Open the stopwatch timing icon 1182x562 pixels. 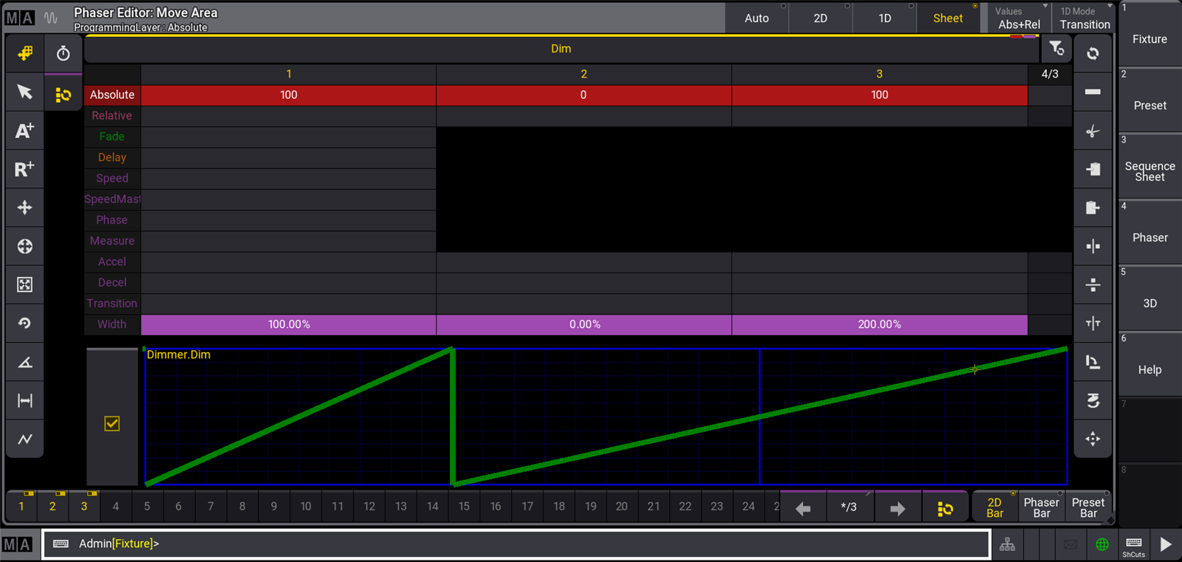coord(63,53)
